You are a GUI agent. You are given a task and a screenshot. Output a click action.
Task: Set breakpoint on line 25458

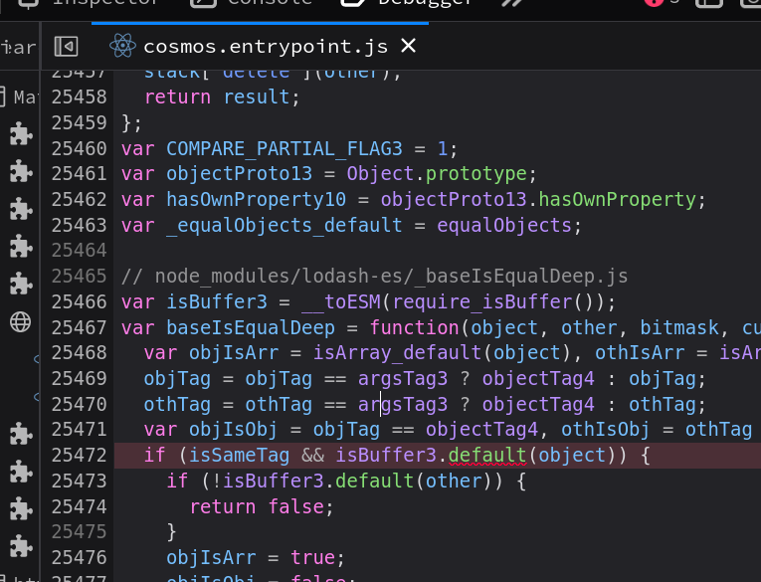(80, 97)
